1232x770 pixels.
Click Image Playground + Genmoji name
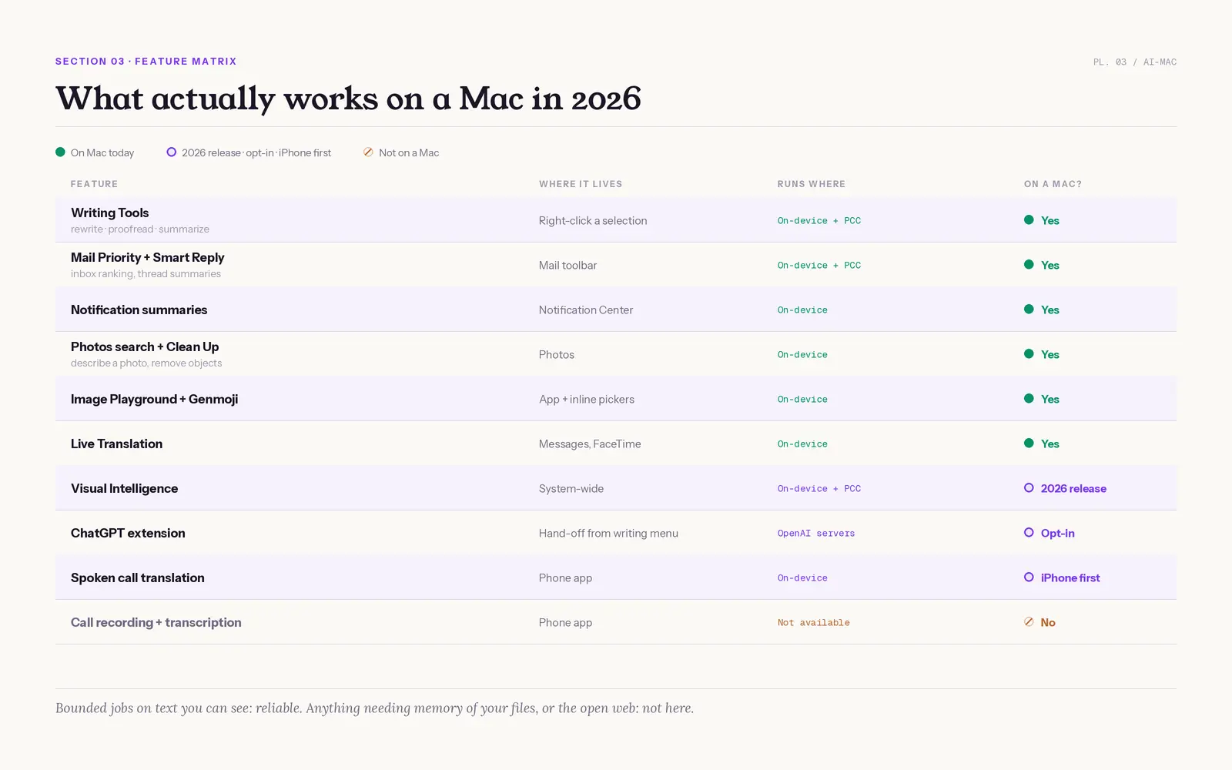pos(155,399)
